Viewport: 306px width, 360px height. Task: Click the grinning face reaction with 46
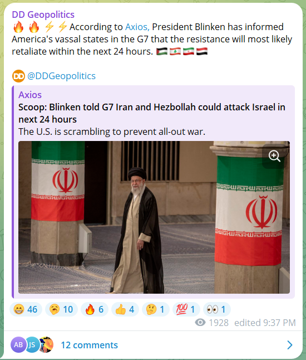click(x=26, y=309)
